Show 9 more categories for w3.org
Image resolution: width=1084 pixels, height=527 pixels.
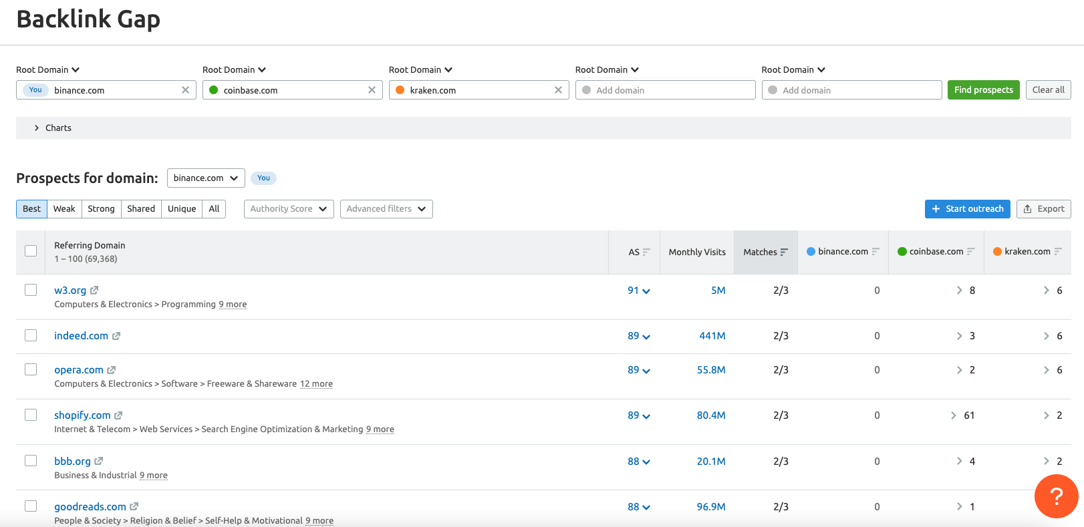pos(233,305)
